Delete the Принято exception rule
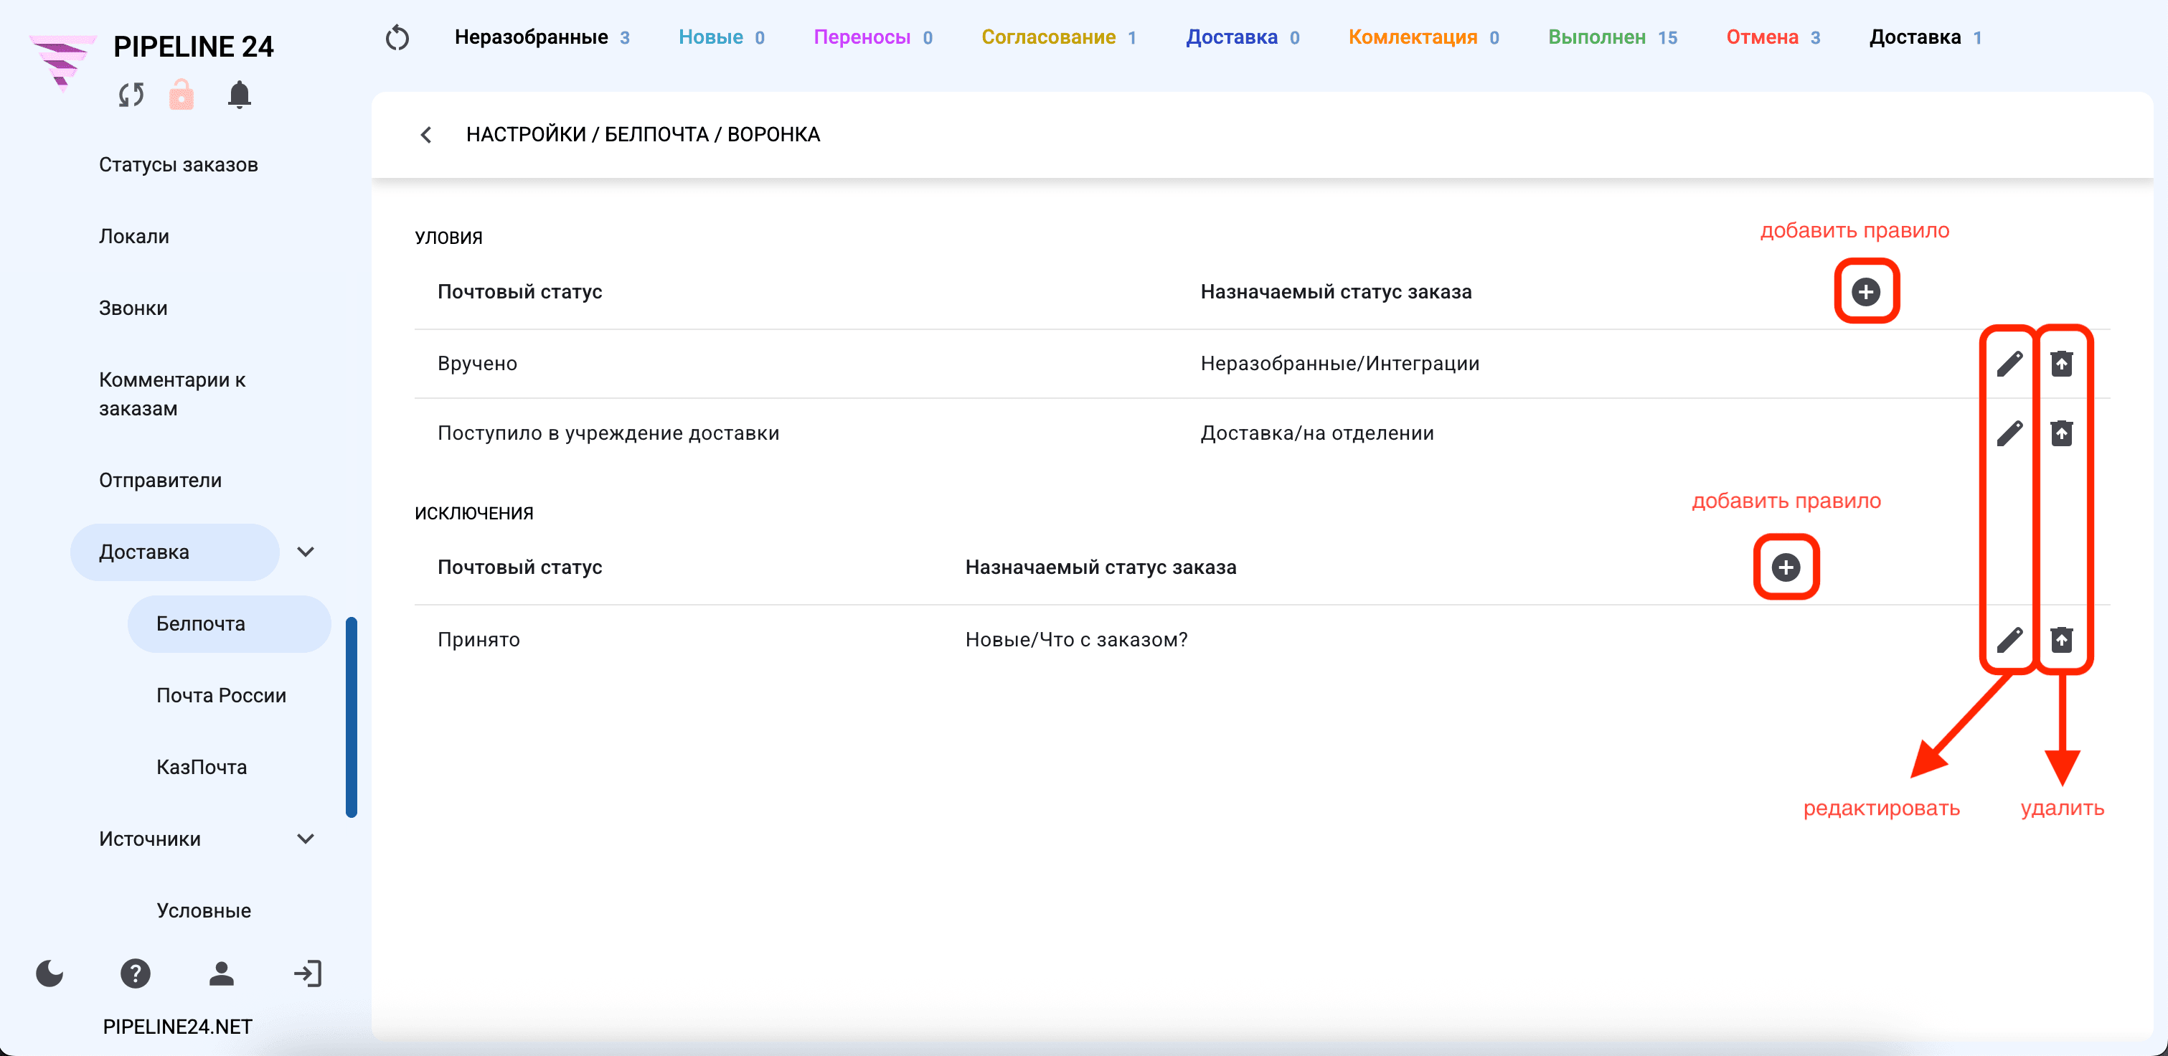Image resolution: width=2168 pixels, height=1056 pixels. (x=2061, y=639)
